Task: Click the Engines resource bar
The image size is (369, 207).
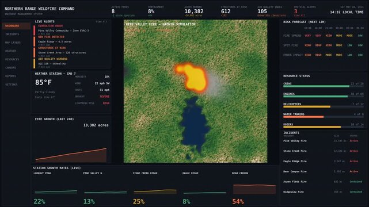Action: tap(324, 97)
